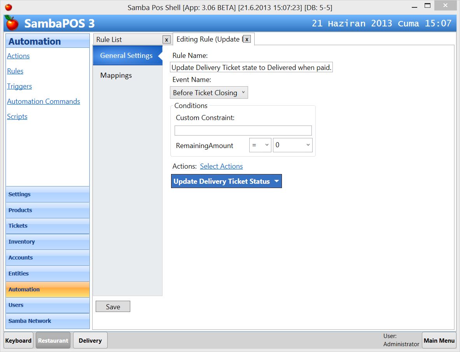460x352 pixels.
Task: Click the Select Actions link
Action: (x=221, y=166)
